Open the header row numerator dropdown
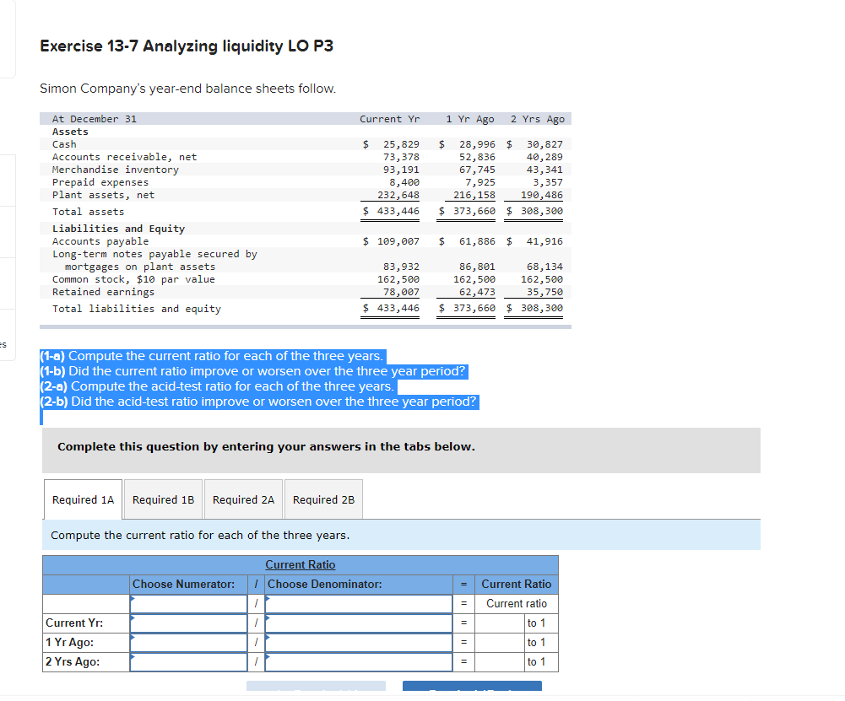Screen dimensions: 845x701 [x=188, y=603]
